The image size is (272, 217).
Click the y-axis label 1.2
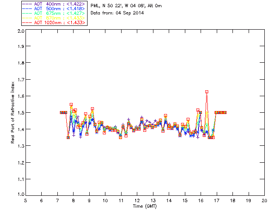[x=21, y=162]
